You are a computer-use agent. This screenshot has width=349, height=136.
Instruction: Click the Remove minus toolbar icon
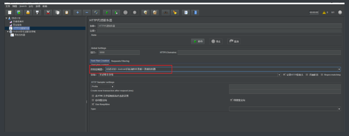coord(87,12)
